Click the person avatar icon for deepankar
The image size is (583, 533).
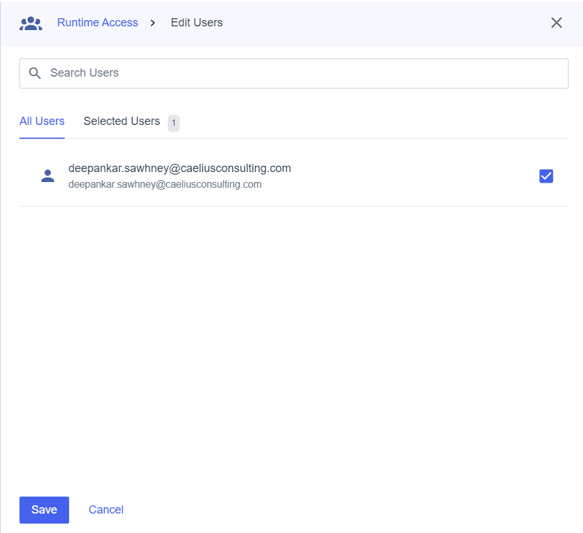click(x=48, y=176)
